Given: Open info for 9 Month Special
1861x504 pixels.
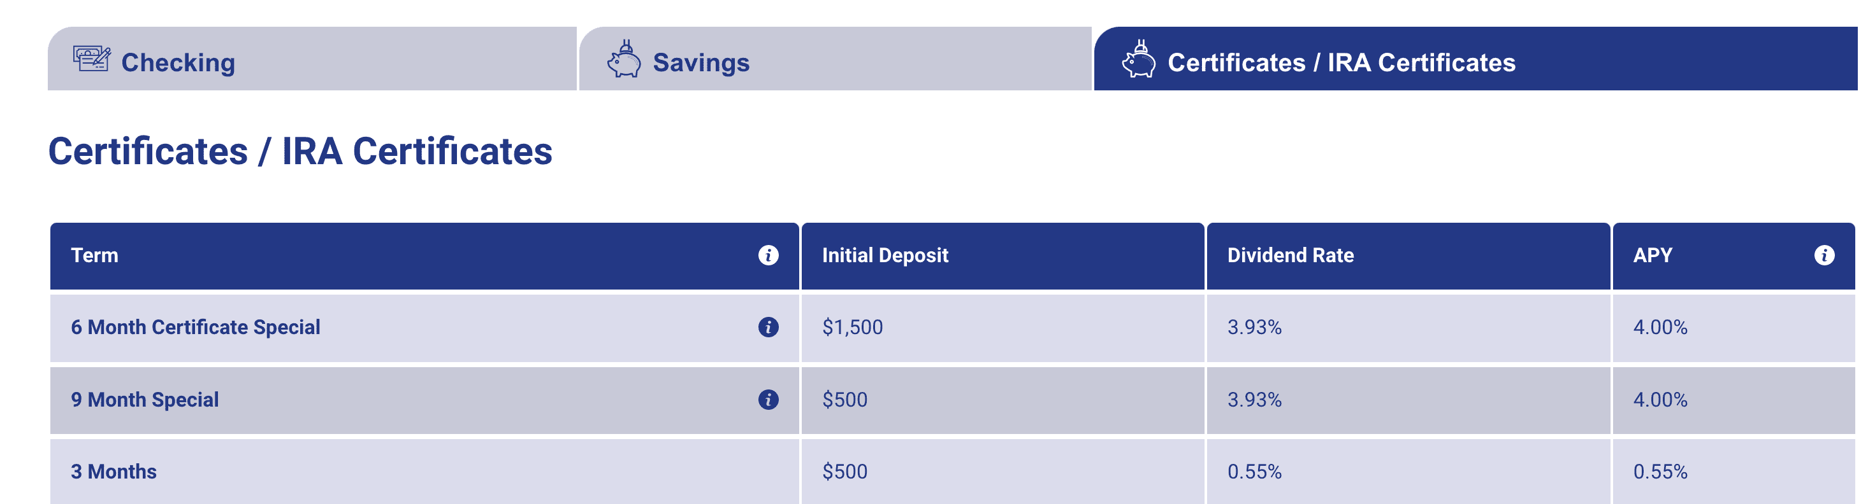Looking at the screenshot, I should pyautogui.click(x=768, y=400).
